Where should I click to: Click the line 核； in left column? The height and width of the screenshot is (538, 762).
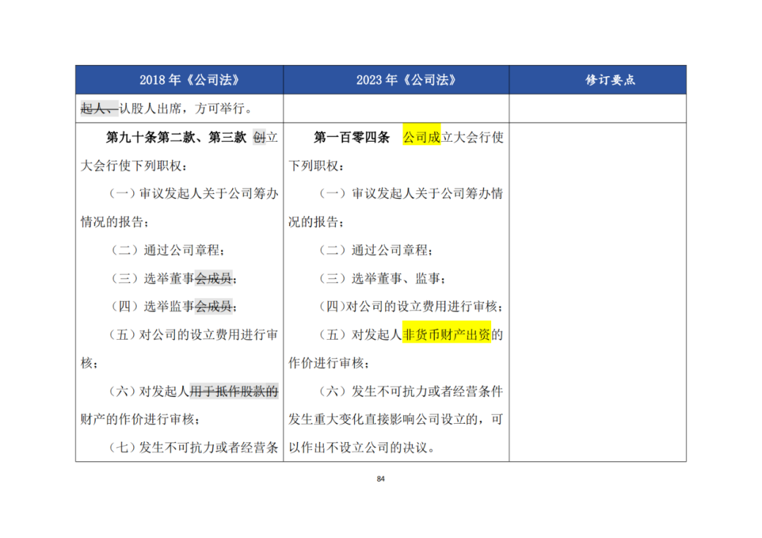tap(90, 362)
